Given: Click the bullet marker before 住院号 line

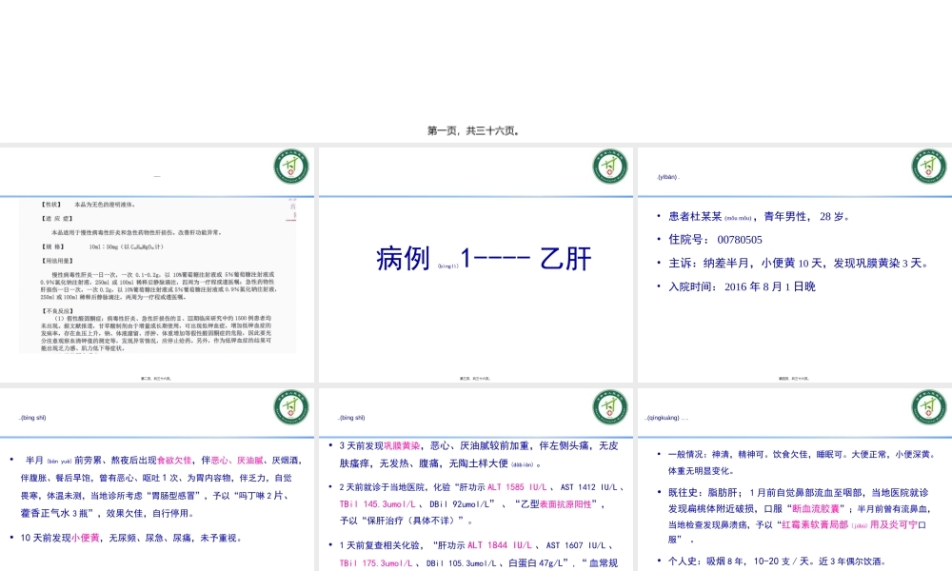Looking at the screenshot, I should click(658, 239).
